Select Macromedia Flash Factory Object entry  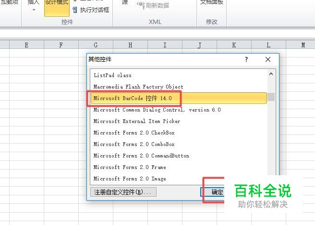coord(179,87)
